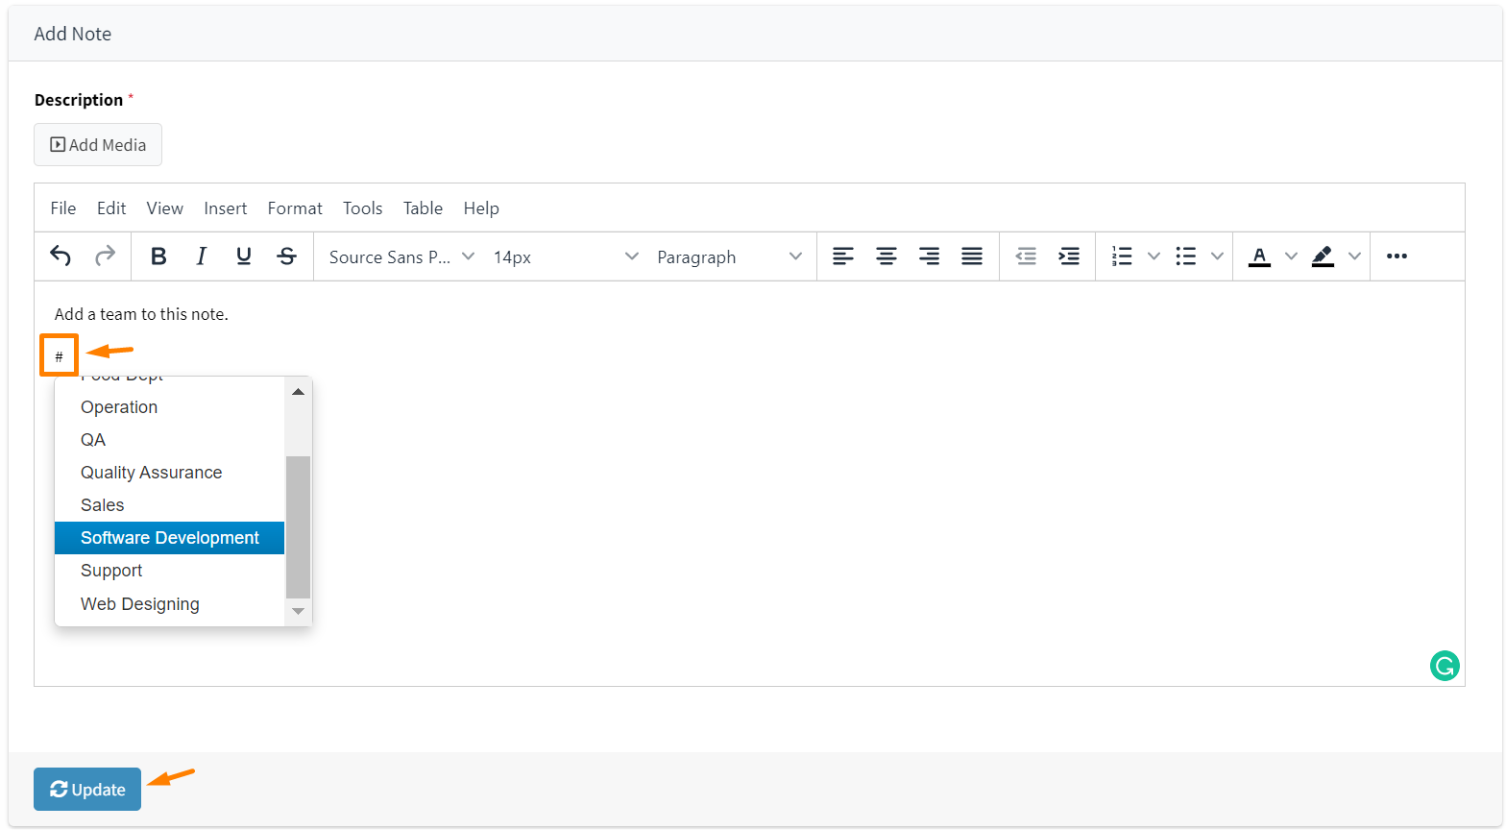The height and width of the screenshot is (830, 1506).
Task: Open the Insert menu
Action: tap(225, 208)
